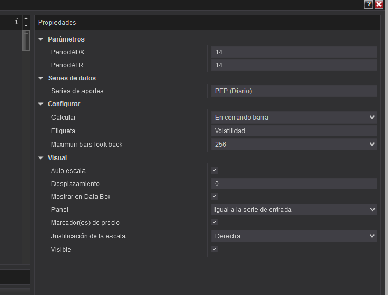Collapse the Configurar section
The width and height of the screenshot is (388, 295).
point(41,104)
